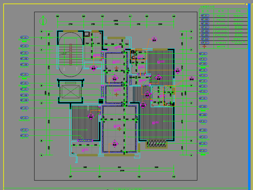Click the WF 01 specification cell in legend
This screenshot has width=253, height=190.
(238, 43)
